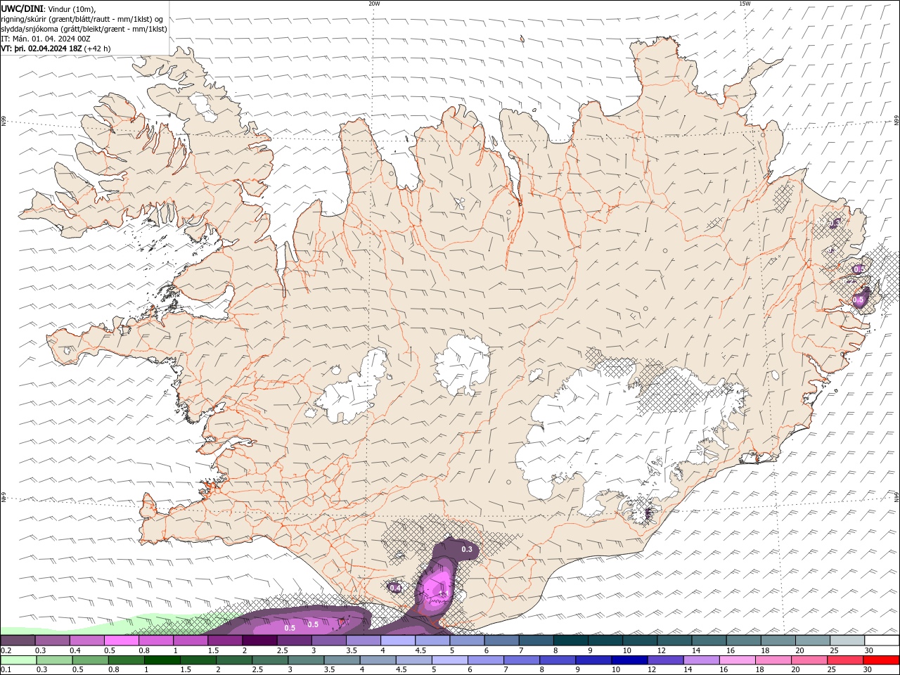The image size is (900, 675).
Task: Select the dusky mauve 0.2 snow-scale swatch
Action: (x=18, y=641)
